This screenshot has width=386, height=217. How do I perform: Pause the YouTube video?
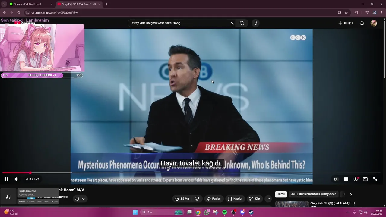click(x=6, y=179)
